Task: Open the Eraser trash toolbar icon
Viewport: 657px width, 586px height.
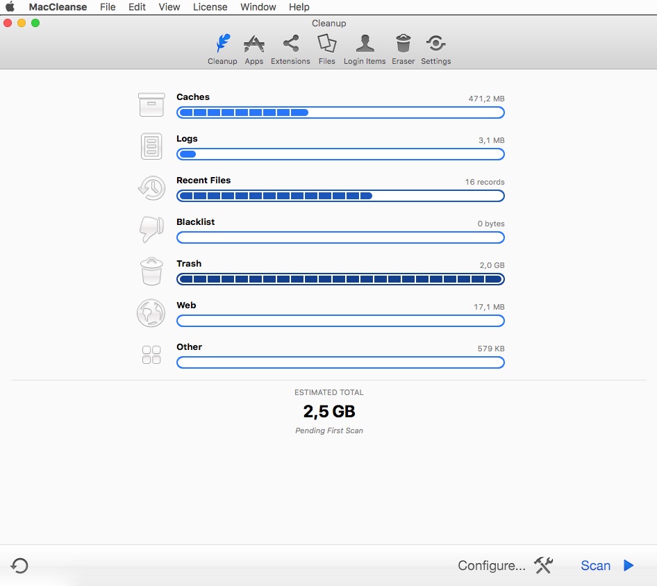Action: pyautogui.click(x=403, y=43)
